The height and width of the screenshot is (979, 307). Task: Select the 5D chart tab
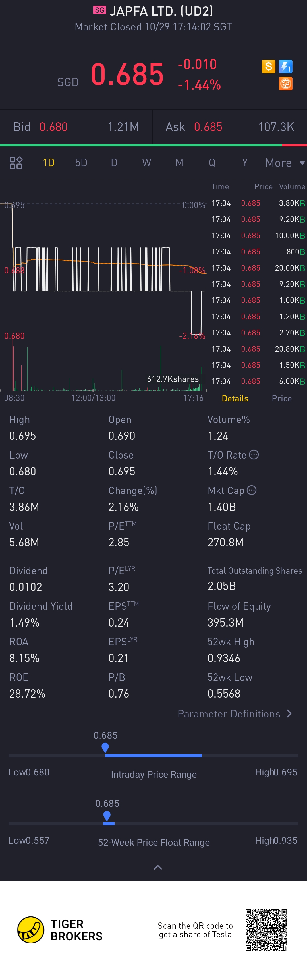[81, 163]
